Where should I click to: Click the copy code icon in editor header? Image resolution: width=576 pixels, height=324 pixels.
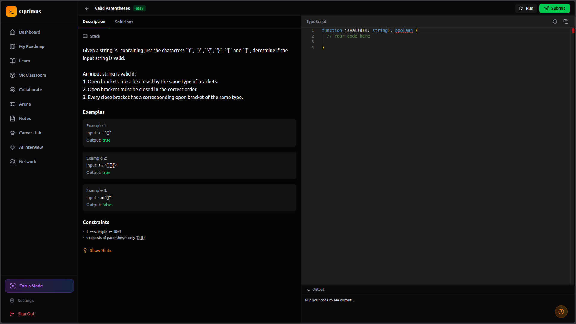(565, 22)
